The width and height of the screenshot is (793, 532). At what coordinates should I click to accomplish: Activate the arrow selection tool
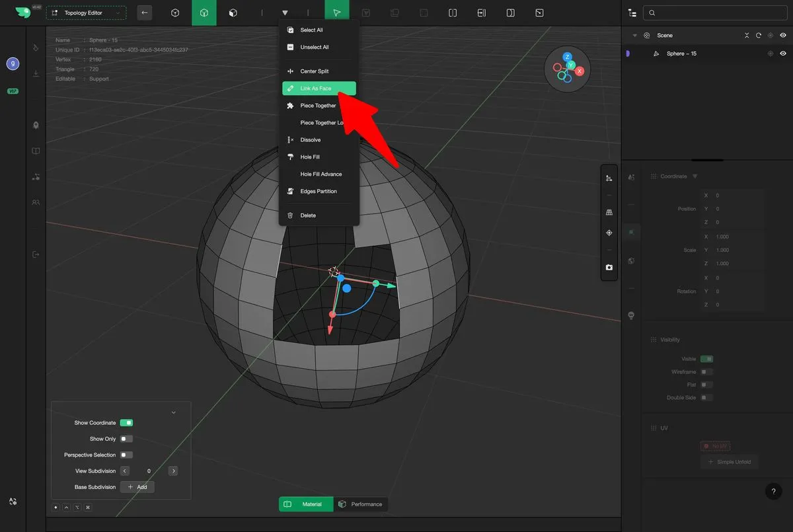pyautogui.click(x=337, y=13)
